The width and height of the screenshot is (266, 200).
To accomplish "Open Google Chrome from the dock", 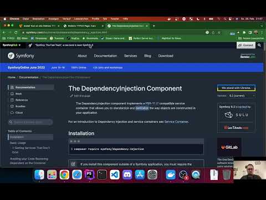I will pyautogui.click(x=64, y=174).
